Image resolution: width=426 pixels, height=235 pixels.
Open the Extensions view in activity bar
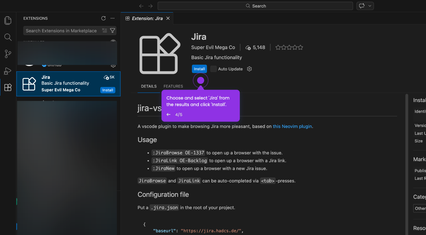point(8,87)
